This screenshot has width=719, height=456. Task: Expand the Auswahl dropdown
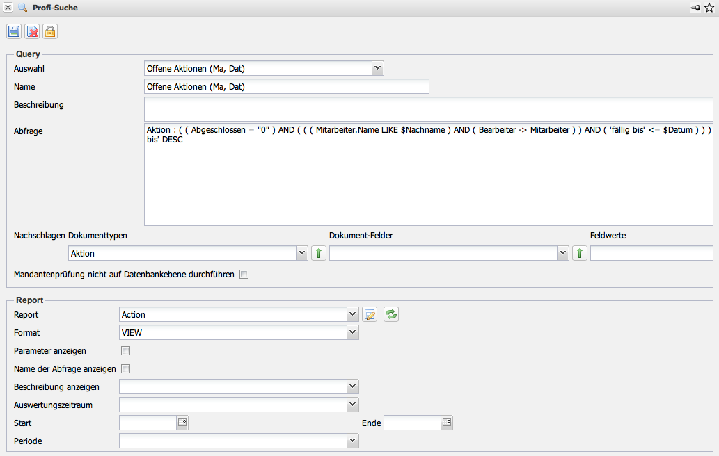click(377, 68)
